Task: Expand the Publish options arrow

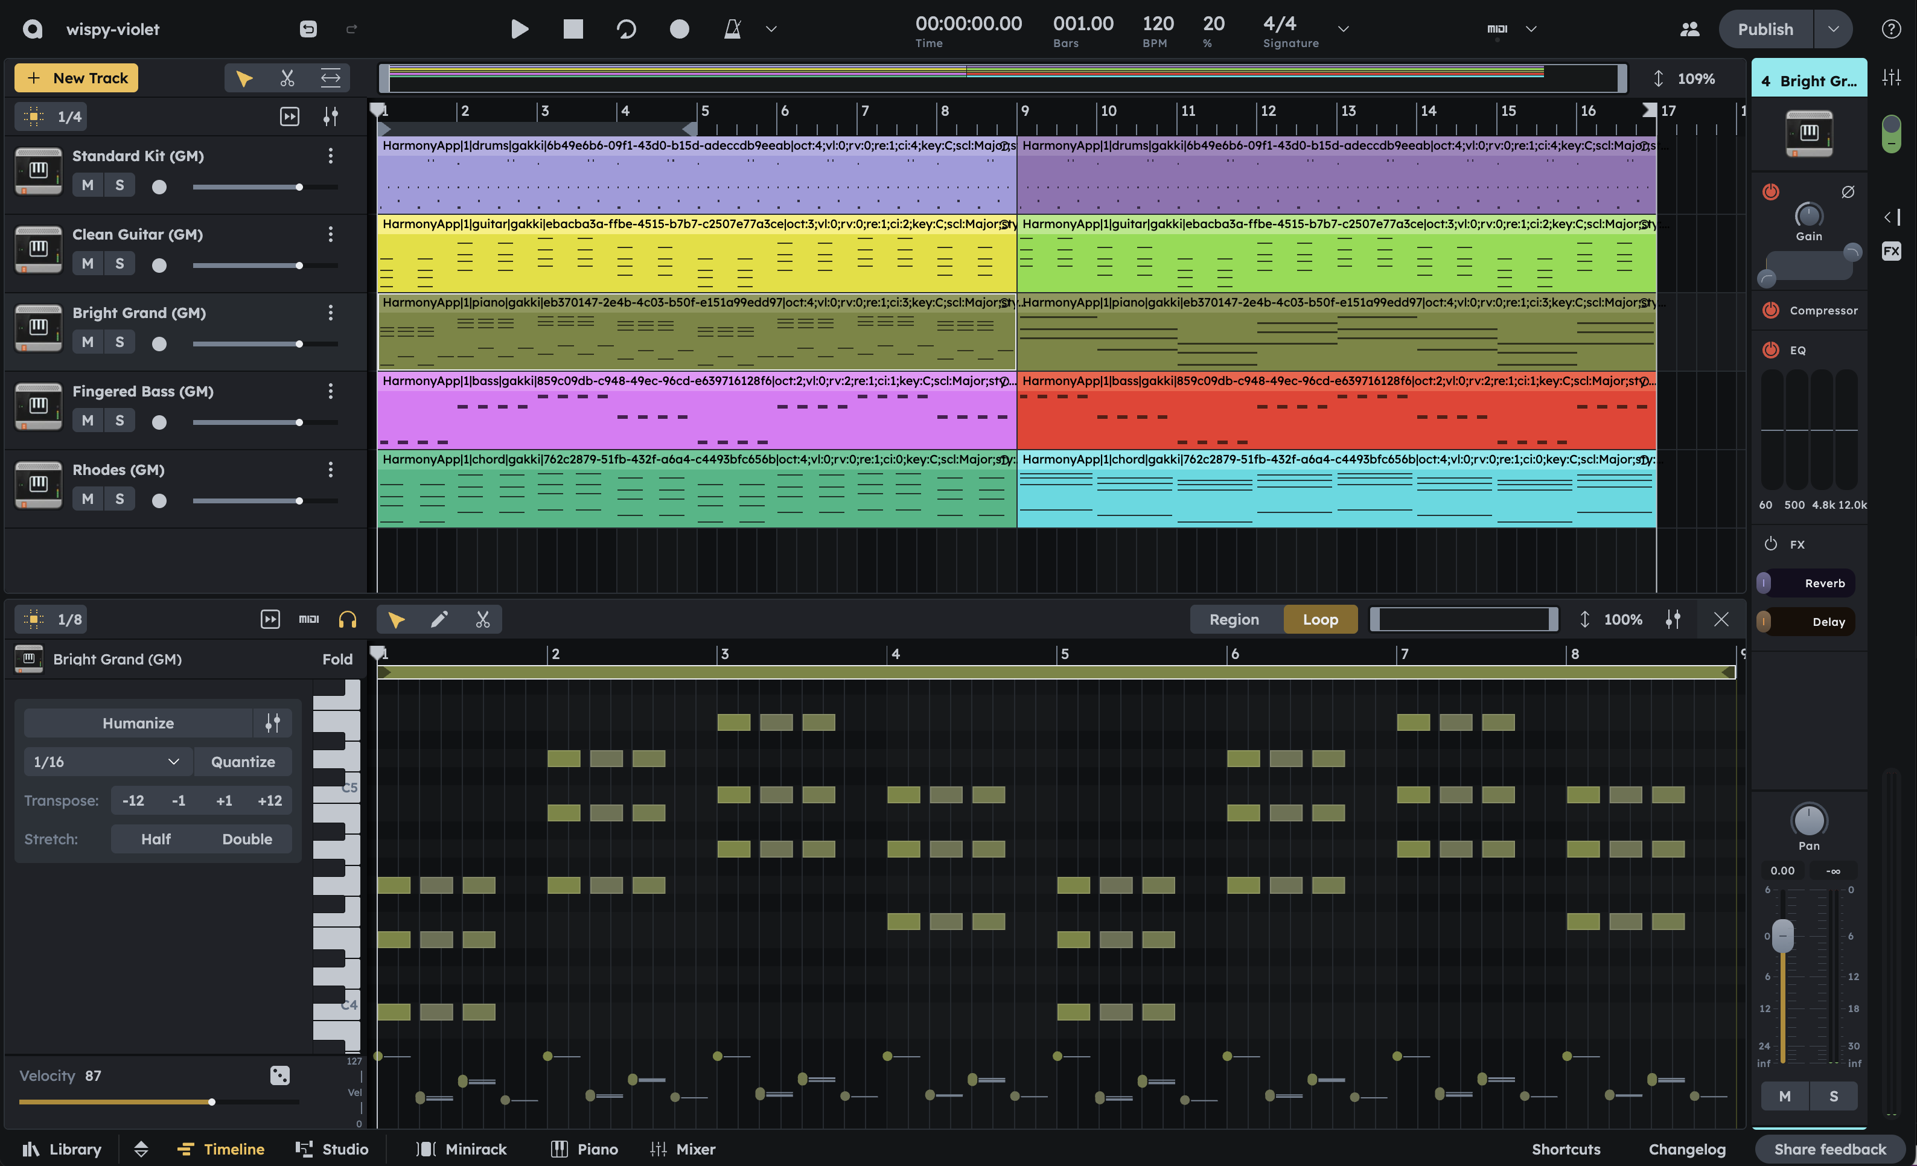Action: (x=1833, y=30)
